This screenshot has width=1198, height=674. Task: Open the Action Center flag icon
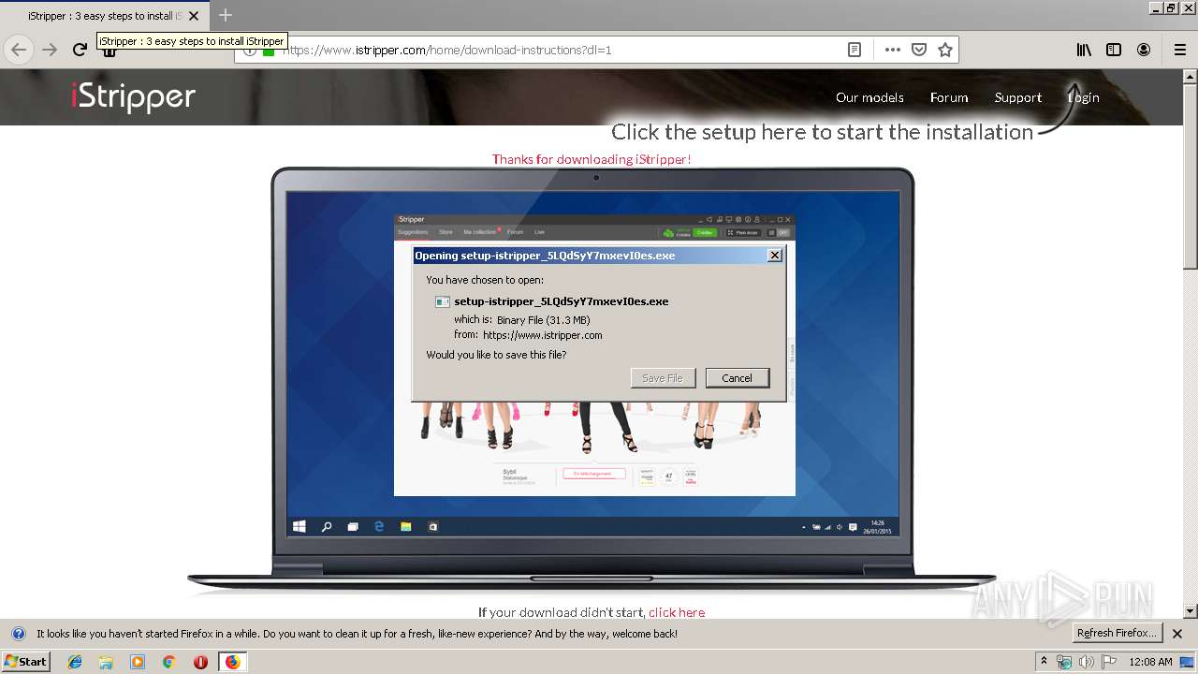point(1109,662)
